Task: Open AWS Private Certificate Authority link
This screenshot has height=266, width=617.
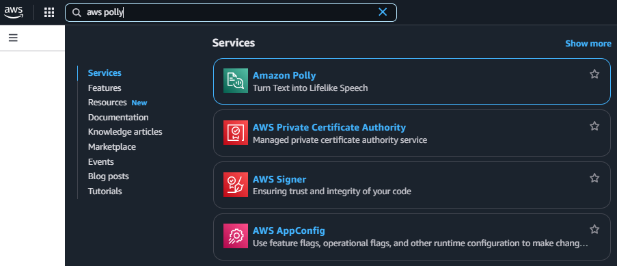Action: [x=329, y=127]
